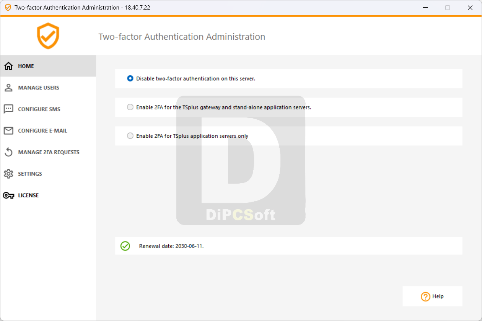This screenshot has height=321, width=482.
Task: Click the envelope icon for Configure E-mail
Action: (x=8, y=131)
